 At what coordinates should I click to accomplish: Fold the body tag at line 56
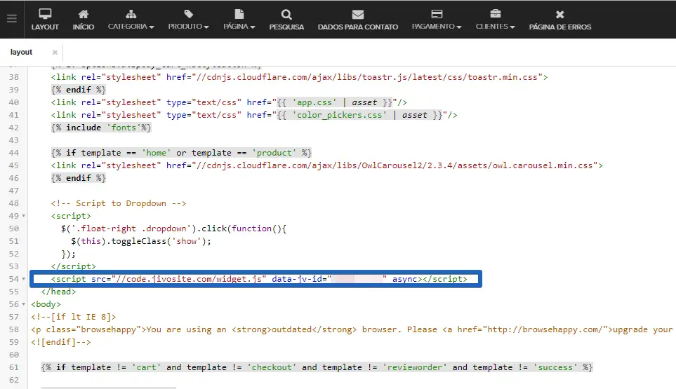click(x=25, y=305)
